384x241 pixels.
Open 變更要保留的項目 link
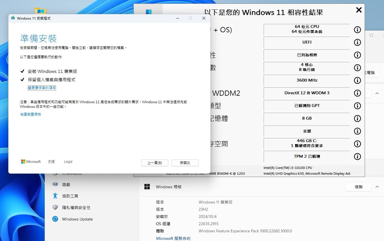coord(42,88)
